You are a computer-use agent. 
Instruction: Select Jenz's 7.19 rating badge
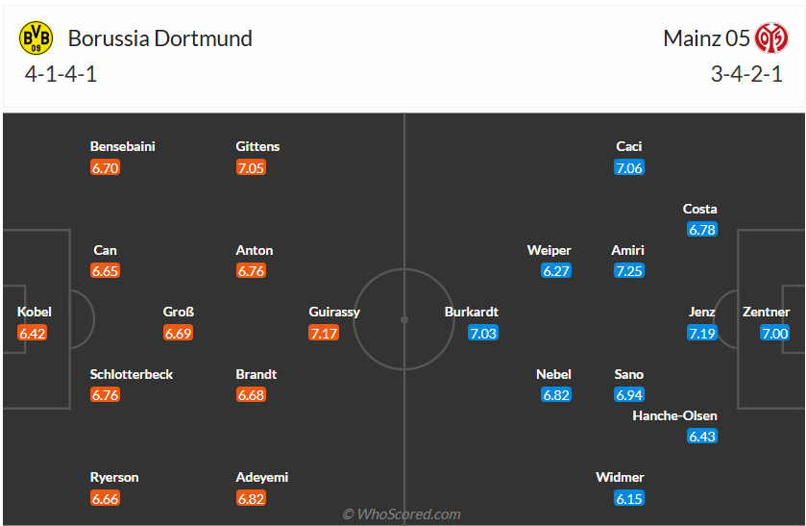(702, 333)
